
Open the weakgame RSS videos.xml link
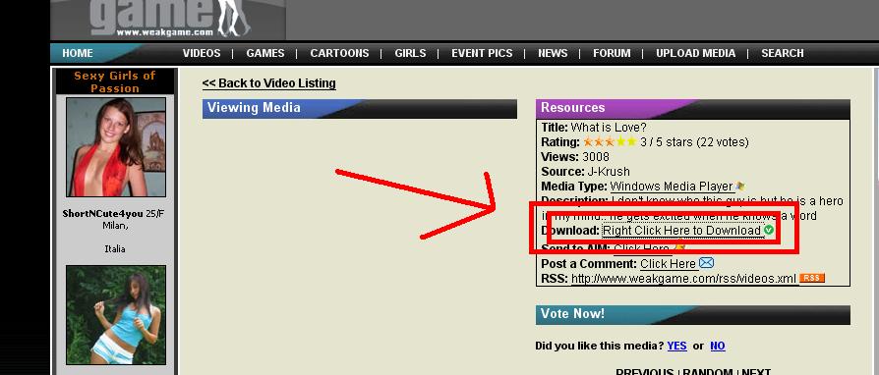[x=683, y=279]
